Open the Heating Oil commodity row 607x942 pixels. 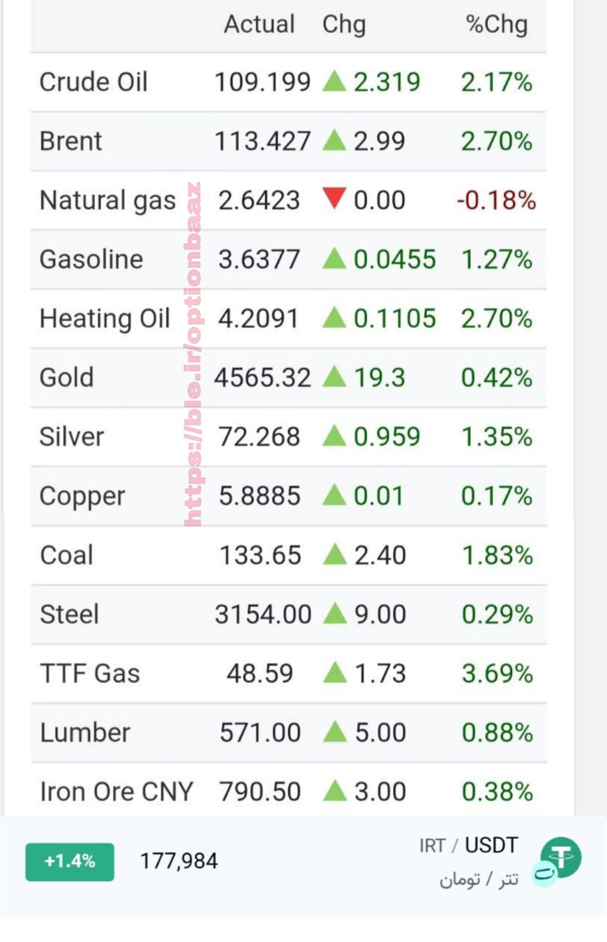[288, 319]
